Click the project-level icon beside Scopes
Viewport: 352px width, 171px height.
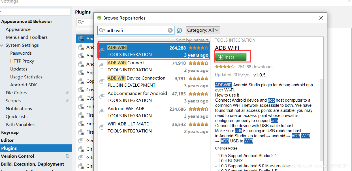click(x=67, y=101)
